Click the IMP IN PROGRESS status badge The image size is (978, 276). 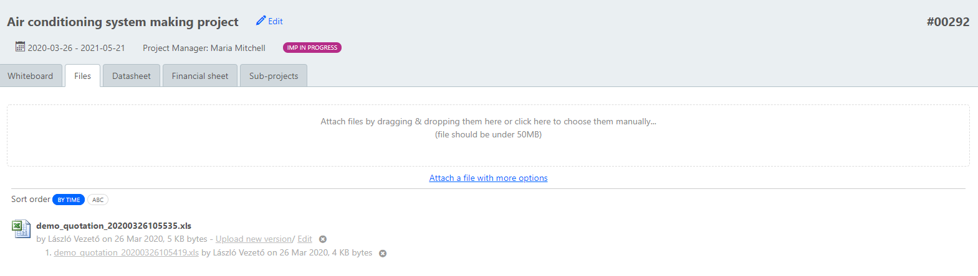coord(312,47)
